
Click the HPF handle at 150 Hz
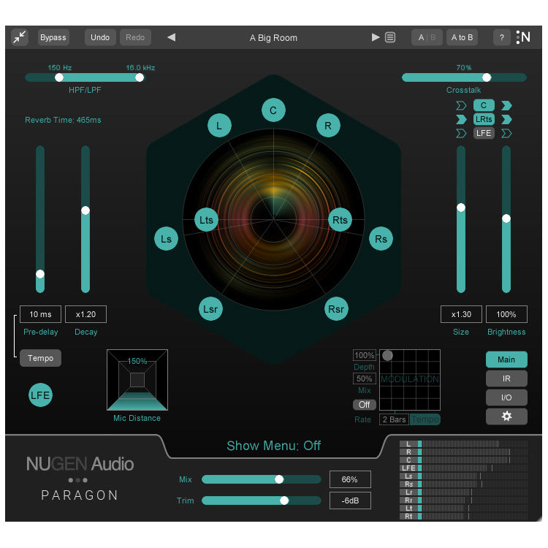coord(59,77)
